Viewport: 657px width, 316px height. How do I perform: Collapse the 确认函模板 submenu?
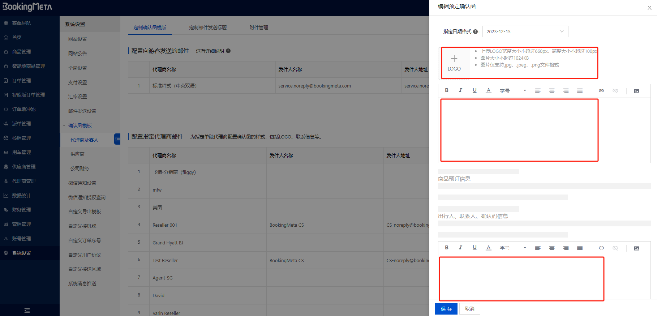tap(64, 125)
